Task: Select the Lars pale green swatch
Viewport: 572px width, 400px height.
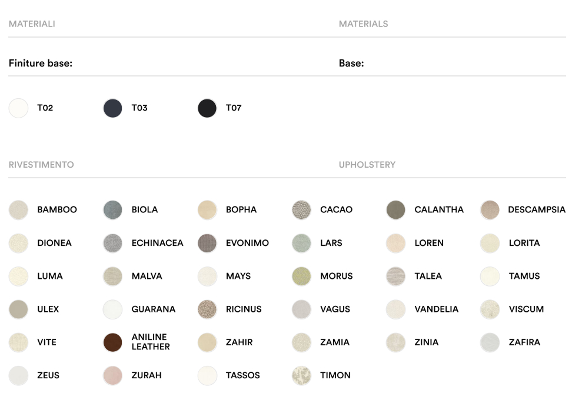Action: coord(301,243)
